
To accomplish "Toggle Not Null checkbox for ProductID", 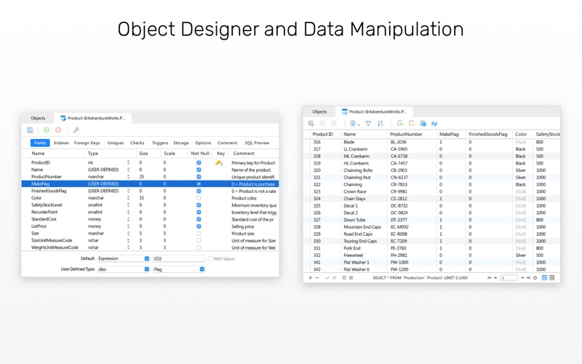I will point(199,162).
